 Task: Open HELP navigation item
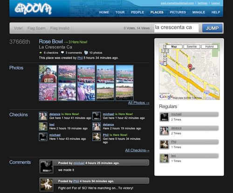click(x=216, y=13)
